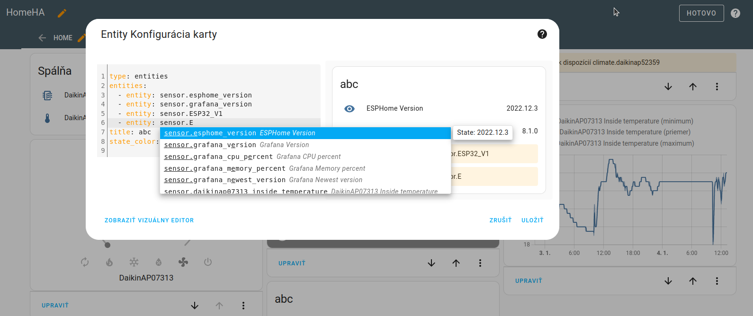Click the power icon on thermostat card
This screenshot has width=753, height=316.
click(x=208, y=262)
